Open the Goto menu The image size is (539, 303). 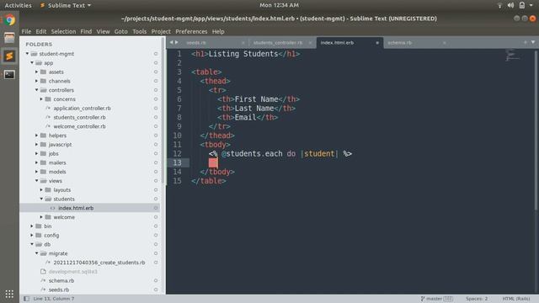tap(120, 31)
